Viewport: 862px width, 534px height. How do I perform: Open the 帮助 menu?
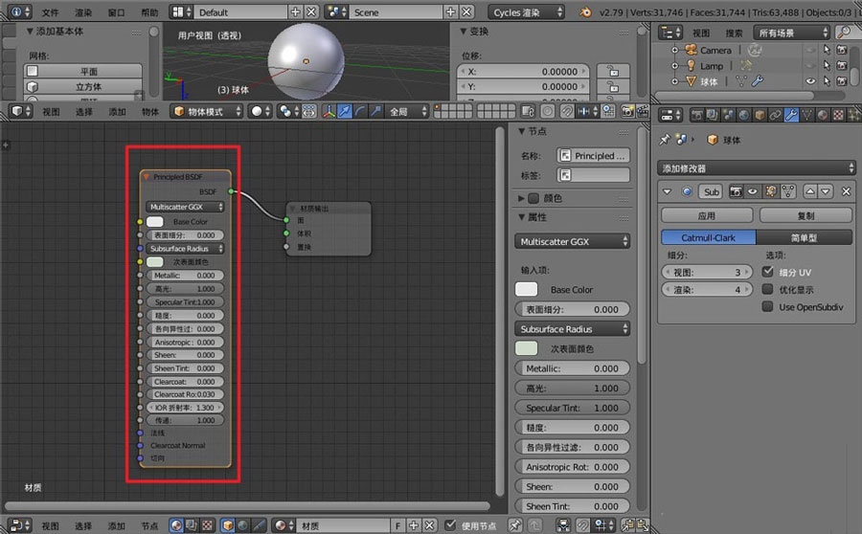[149, 12]
